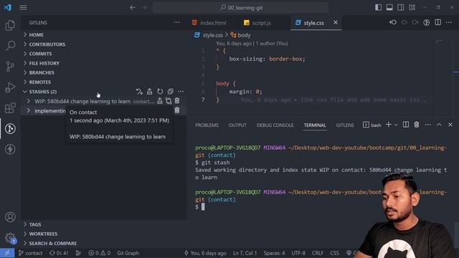This screenshot has width=459, height=258.
Task: Click the apply stash icon in Stashes header
Action: pos(150,92)
